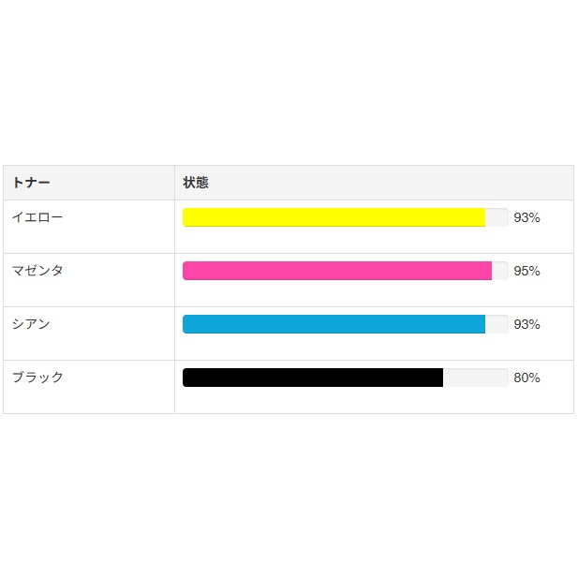The image size is (578, 578).
Task: Click the unfilled gray end of cyan bar
Action: point(496,324)
